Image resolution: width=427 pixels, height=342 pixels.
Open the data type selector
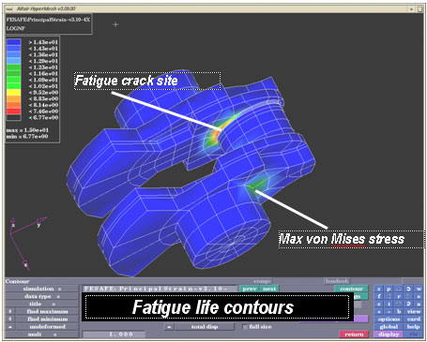tap(41, 296)
